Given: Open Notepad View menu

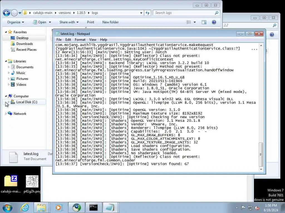Looking at the screenshot, I should click(93, 39).
